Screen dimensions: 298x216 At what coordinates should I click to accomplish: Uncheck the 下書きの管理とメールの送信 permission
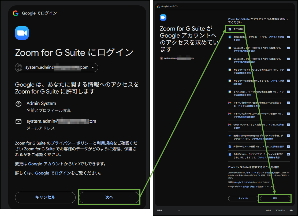tap(289, 103)
